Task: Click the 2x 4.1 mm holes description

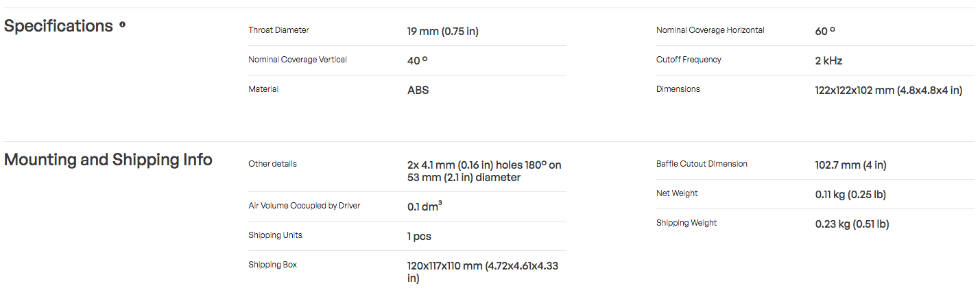Action: [484, 171]
